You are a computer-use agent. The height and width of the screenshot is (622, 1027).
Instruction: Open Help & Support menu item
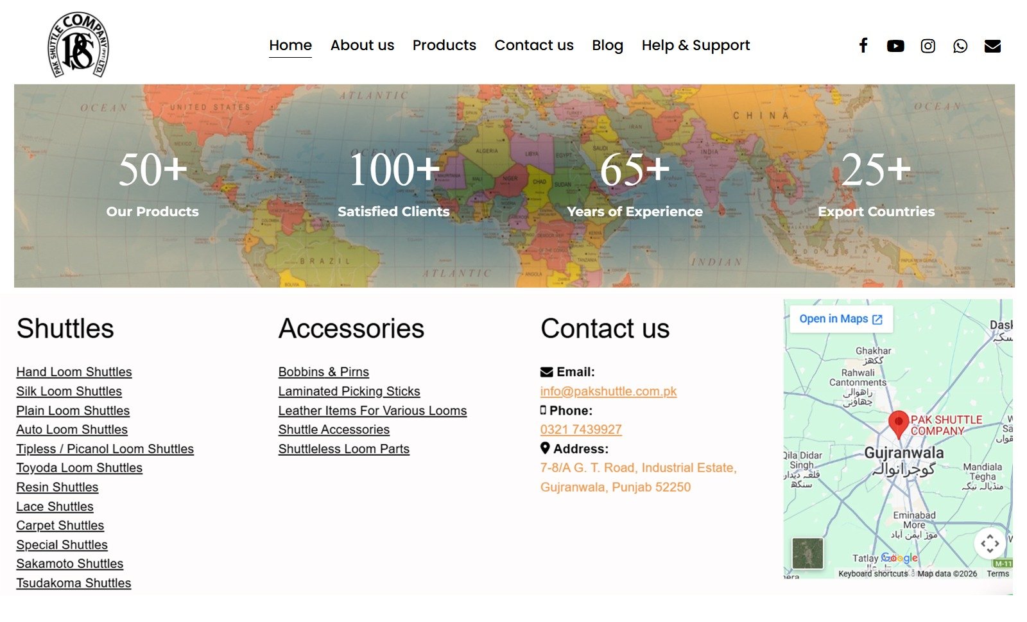pyautogui.click(x=696, y=46)
